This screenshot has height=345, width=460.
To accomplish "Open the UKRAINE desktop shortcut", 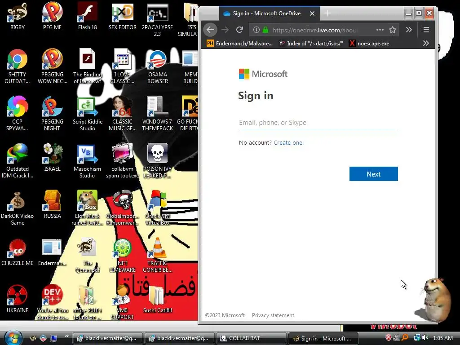I will pyautogui.click(x=18, y=299).
